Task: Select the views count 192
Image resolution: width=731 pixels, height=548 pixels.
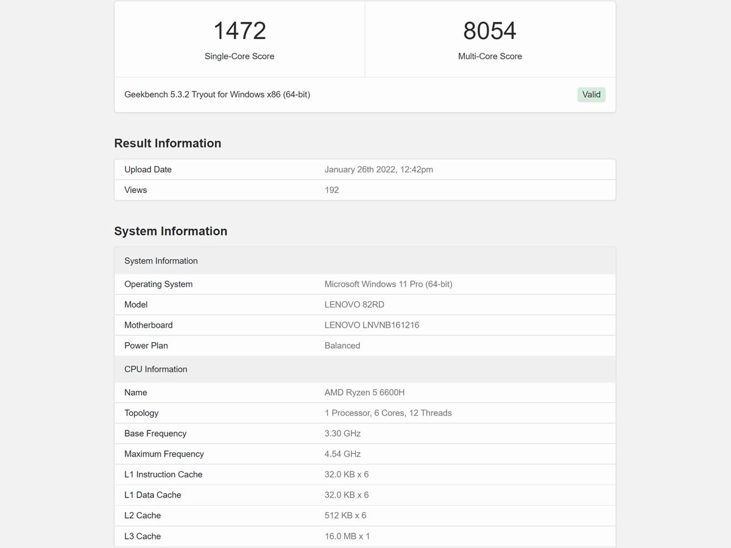Action: click(x=331, y=190)
